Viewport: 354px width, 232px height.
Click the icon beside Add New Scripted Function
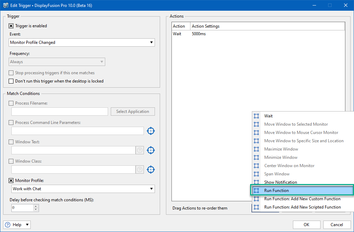[256, 207]
